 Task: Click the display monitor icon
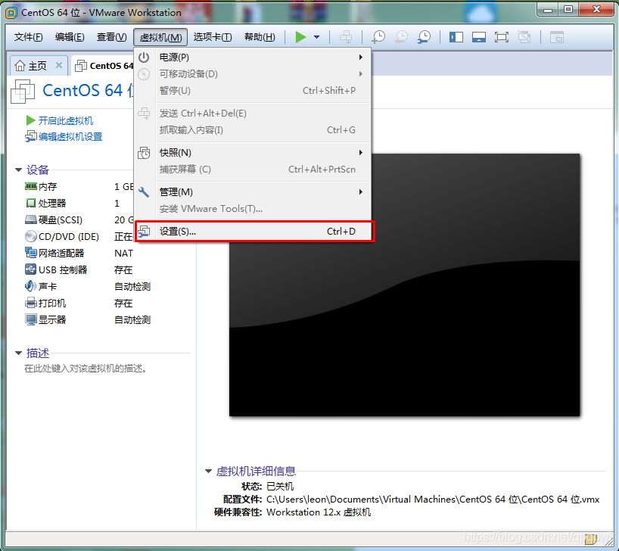pyautogui.click(x=31, y=319)
